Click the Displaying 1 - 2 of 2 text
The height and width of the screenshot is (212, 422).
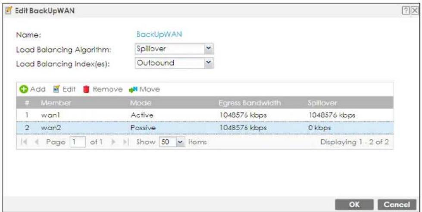354,142
